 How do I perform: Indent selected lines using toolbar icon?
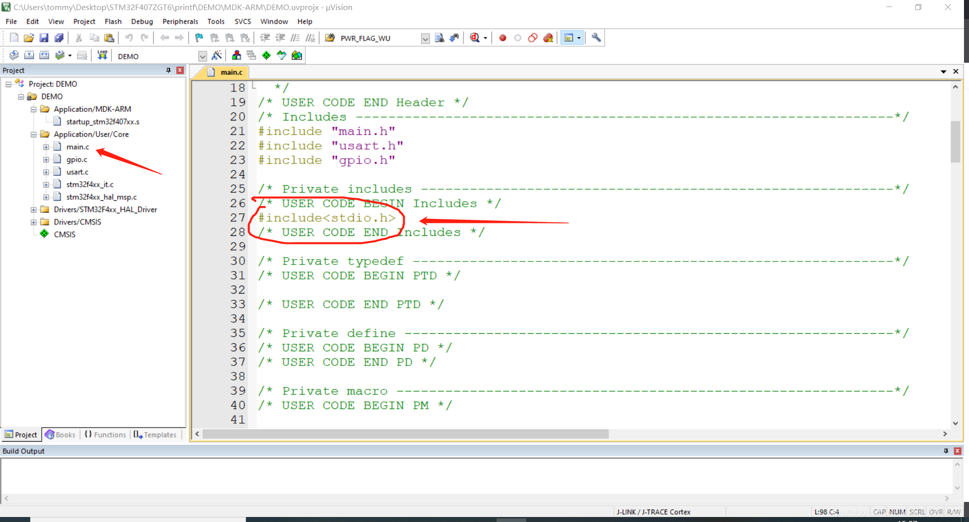265,38
